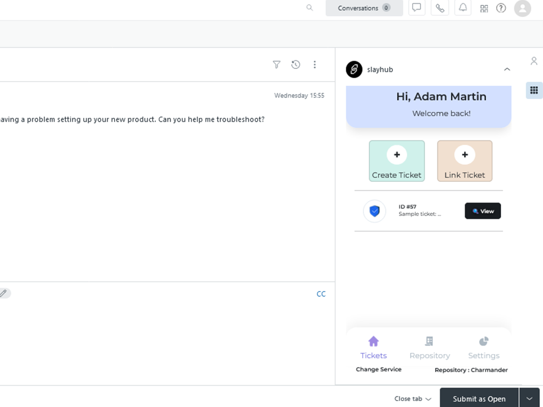Switch to the Settings tab
543x407 pixels.
[x=484, y=348]
